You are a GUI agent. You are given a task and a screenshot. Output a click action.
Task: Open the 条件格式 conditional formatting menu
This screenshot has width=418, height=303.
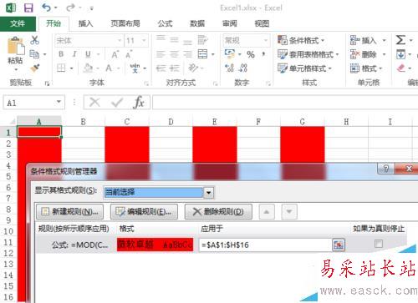click(301, 41)
